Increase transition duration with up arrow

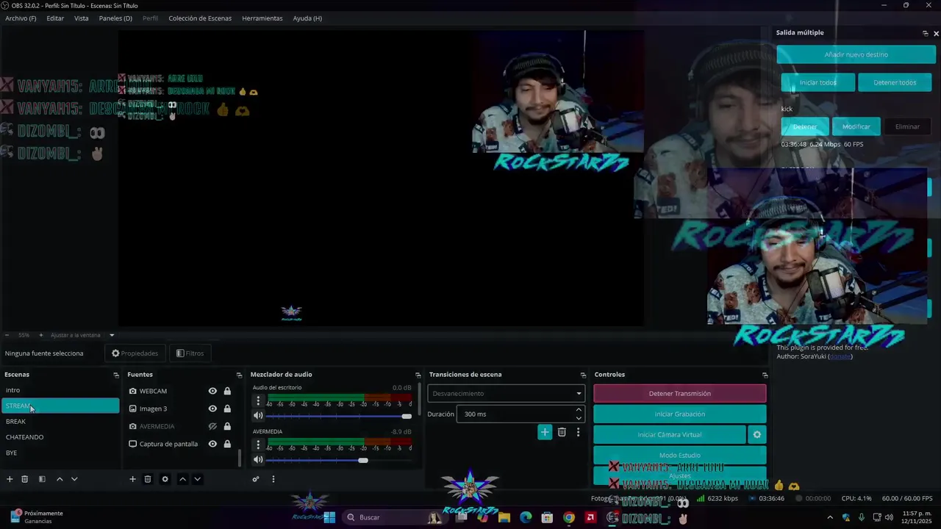pyautogui.click(x=579, y=410)
